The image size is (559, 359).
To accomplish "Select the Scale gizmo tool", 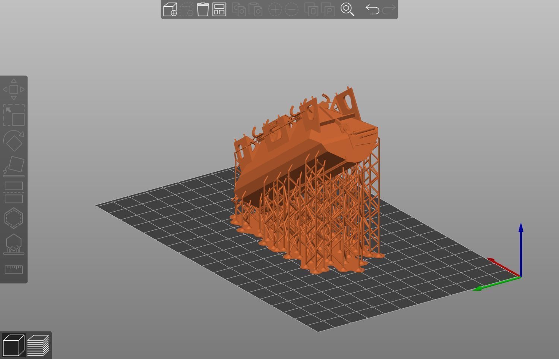I will click(x=14, y=115).
